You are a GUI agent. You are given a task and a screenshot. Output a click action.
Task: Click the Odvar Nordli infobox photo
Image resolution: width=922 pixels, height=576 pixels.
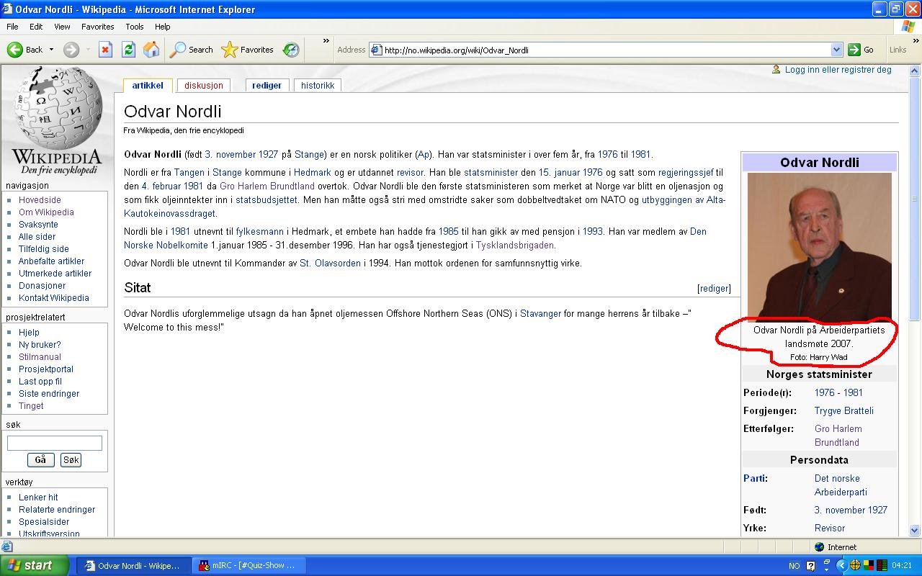click(820, 246)
